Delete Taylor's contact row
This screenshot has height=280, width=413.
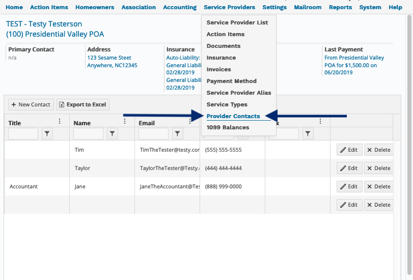[x=379, y=168]
